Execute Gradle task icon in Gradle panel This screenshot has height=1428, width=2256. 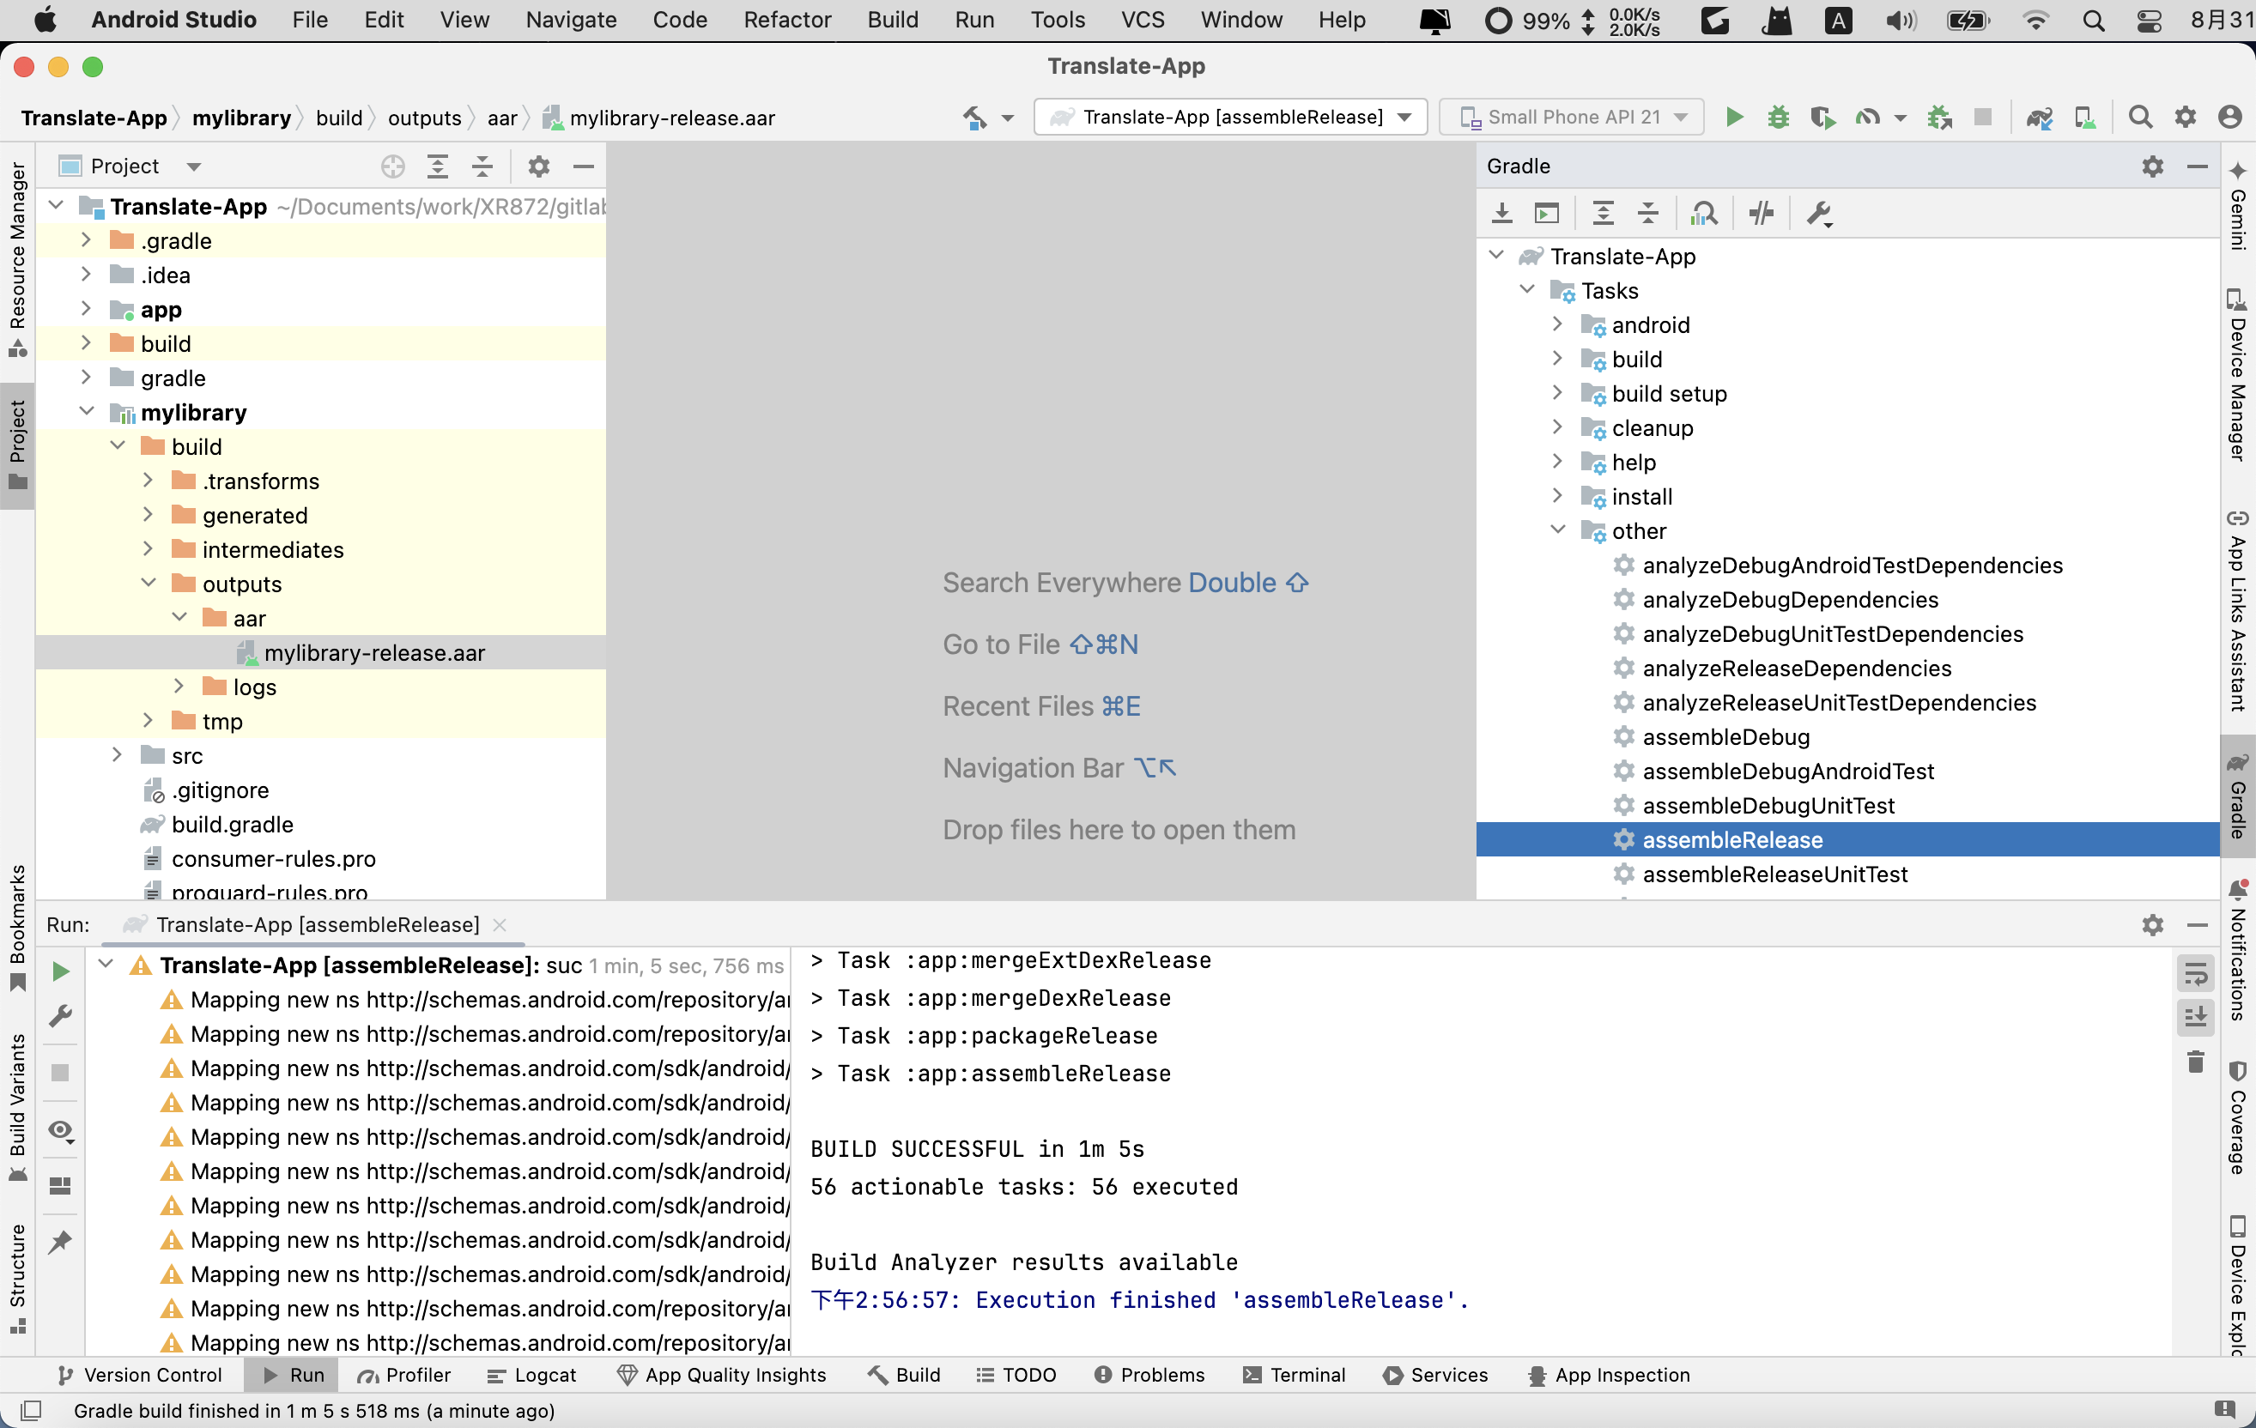point(1547,214)
